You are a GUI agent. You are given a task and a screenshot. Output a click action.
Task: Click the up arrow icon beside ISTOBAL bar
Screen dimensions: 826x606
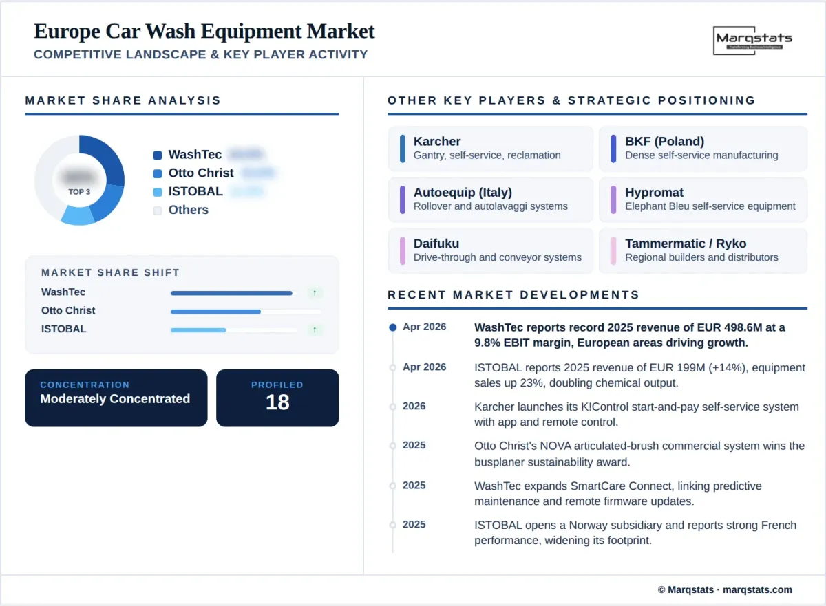click(315, 330)
